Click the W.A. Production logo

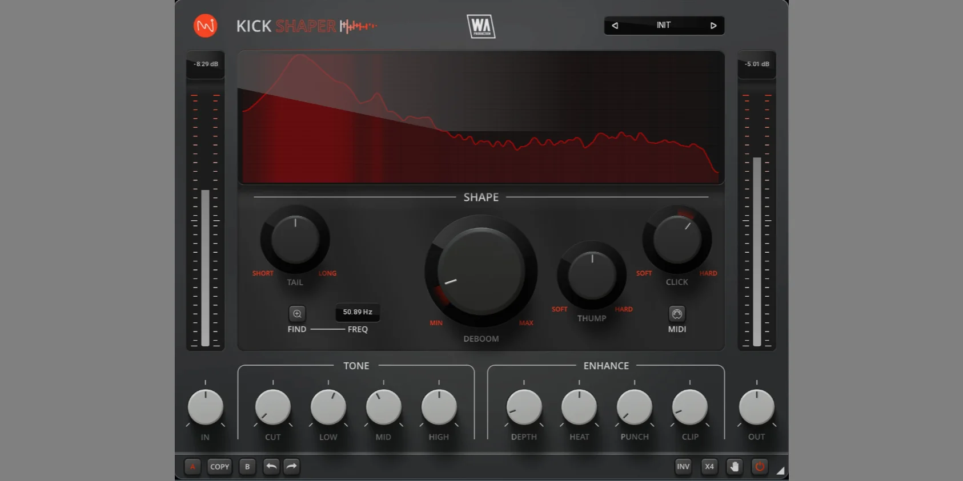(x=481, y=26)
